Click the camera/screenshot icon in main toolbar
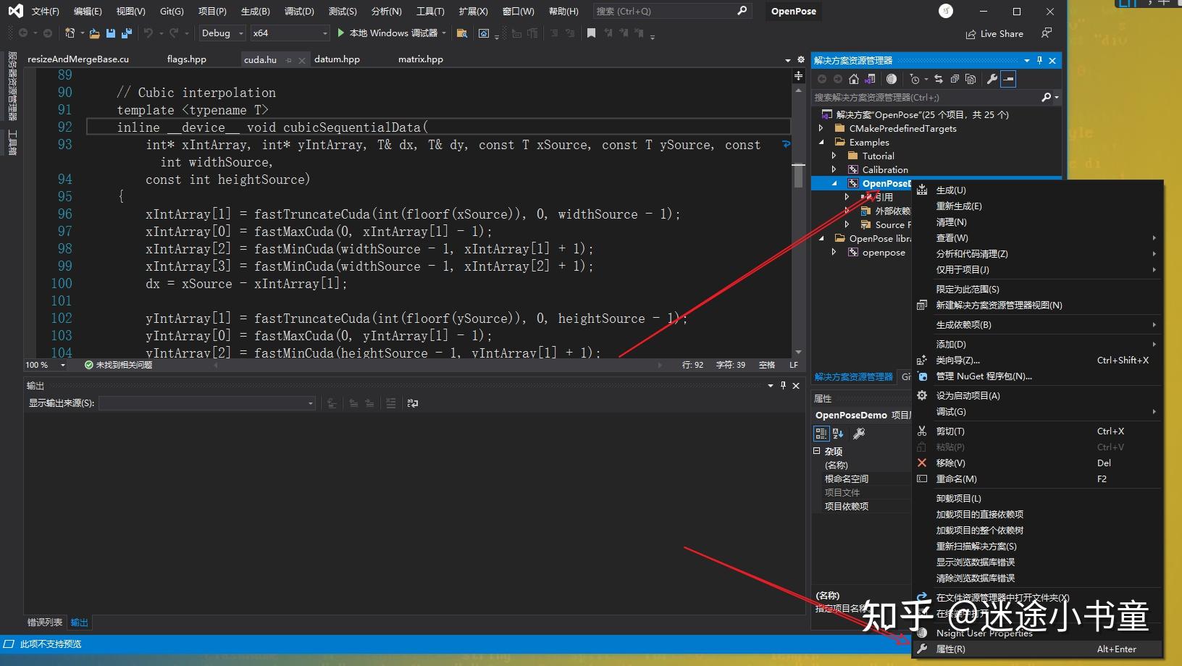This screenshot has width=1182, height=666. tap(485, 33)
